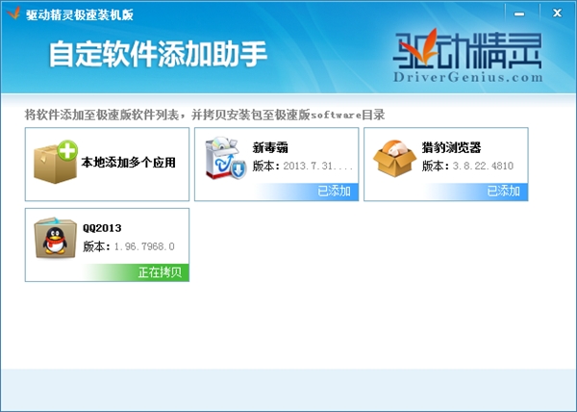The image size is (577, 412).
Task: Click the 正在拷贝 progress bar on QQ2013
Action: 136,272
